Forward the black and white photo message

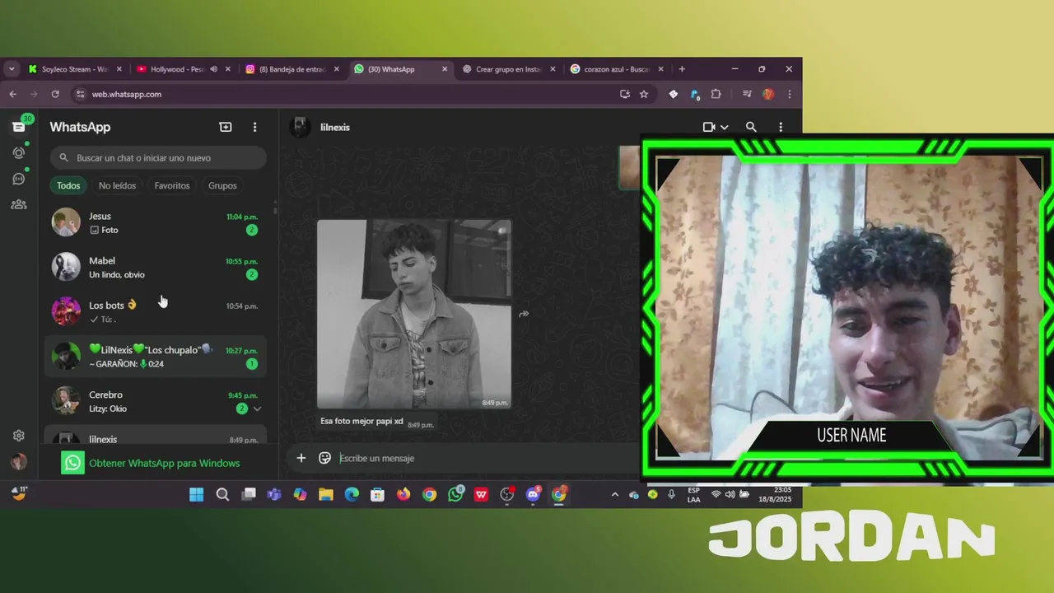[524, 314]
